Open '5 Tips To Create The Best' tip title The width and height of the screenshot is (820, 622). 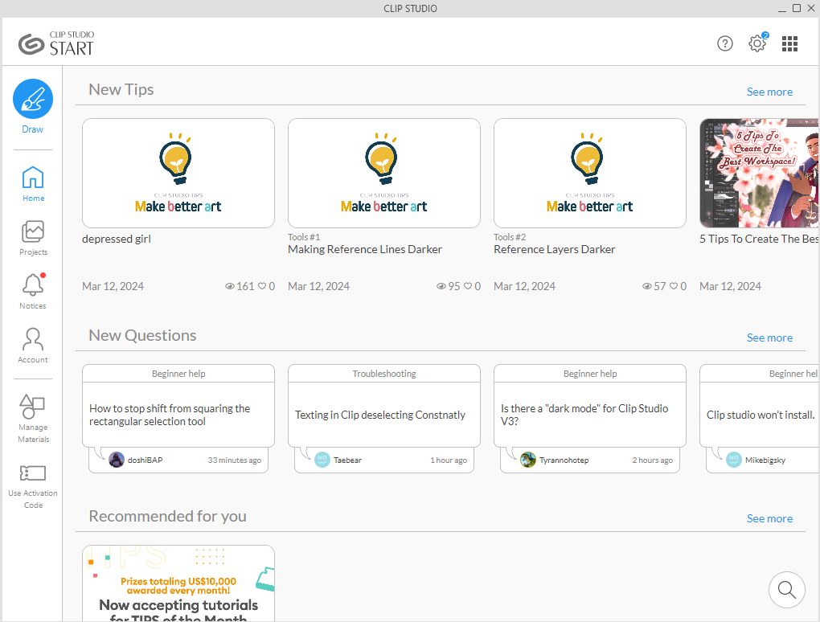(x=759, y=239)
